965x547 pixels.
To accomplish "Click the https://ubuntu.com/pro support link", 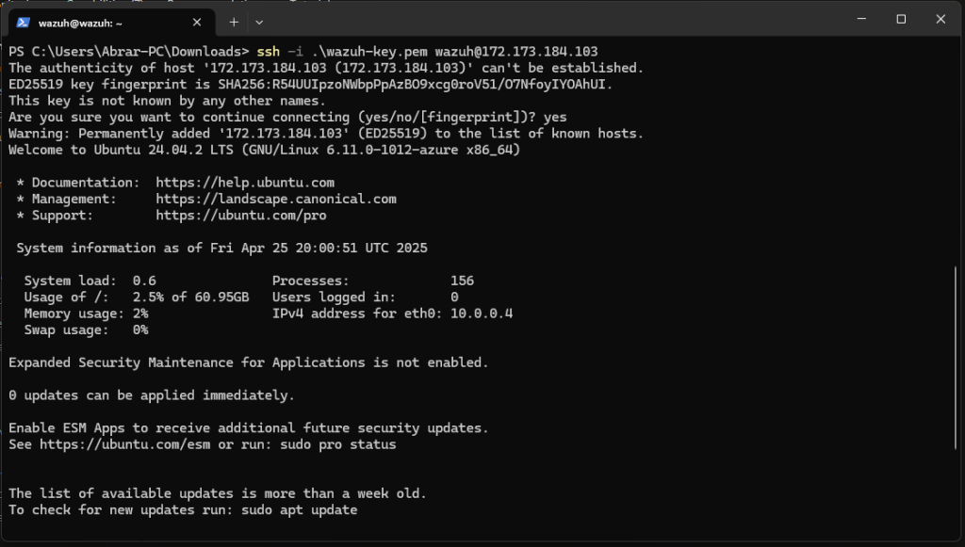I will click(241, 215).
